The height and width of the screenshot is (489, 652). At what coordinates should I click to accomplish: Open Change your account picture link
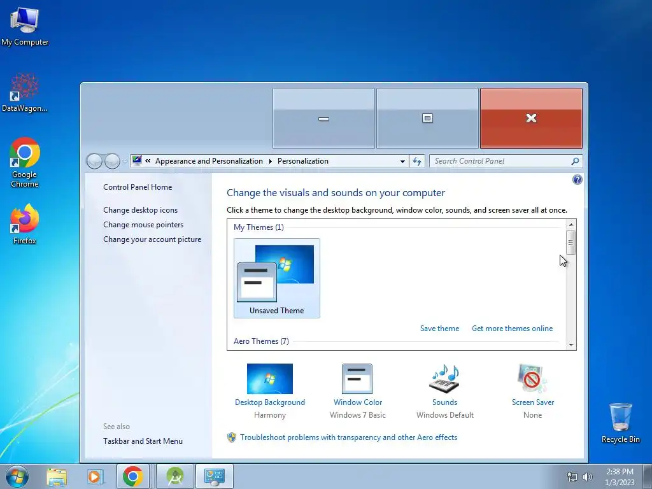click(x=152, y=239)
